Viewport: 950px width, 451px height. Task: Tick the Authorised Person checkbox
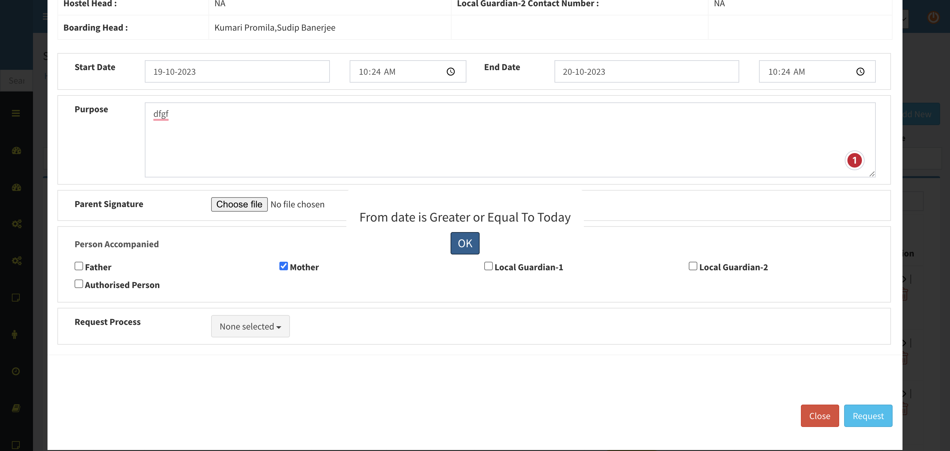coord(79,284)
